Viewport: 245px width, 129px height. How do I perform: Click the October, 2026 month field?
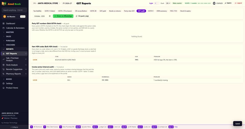tap(42, 16)
